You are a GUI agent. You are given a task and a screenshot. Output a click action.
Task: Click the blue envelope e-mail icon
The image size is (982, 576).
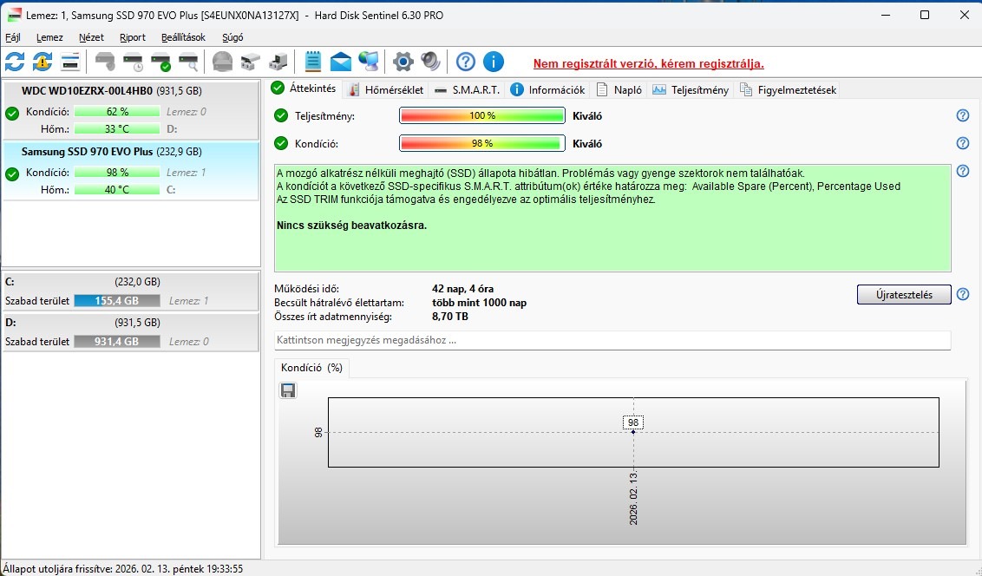[341, 62]
